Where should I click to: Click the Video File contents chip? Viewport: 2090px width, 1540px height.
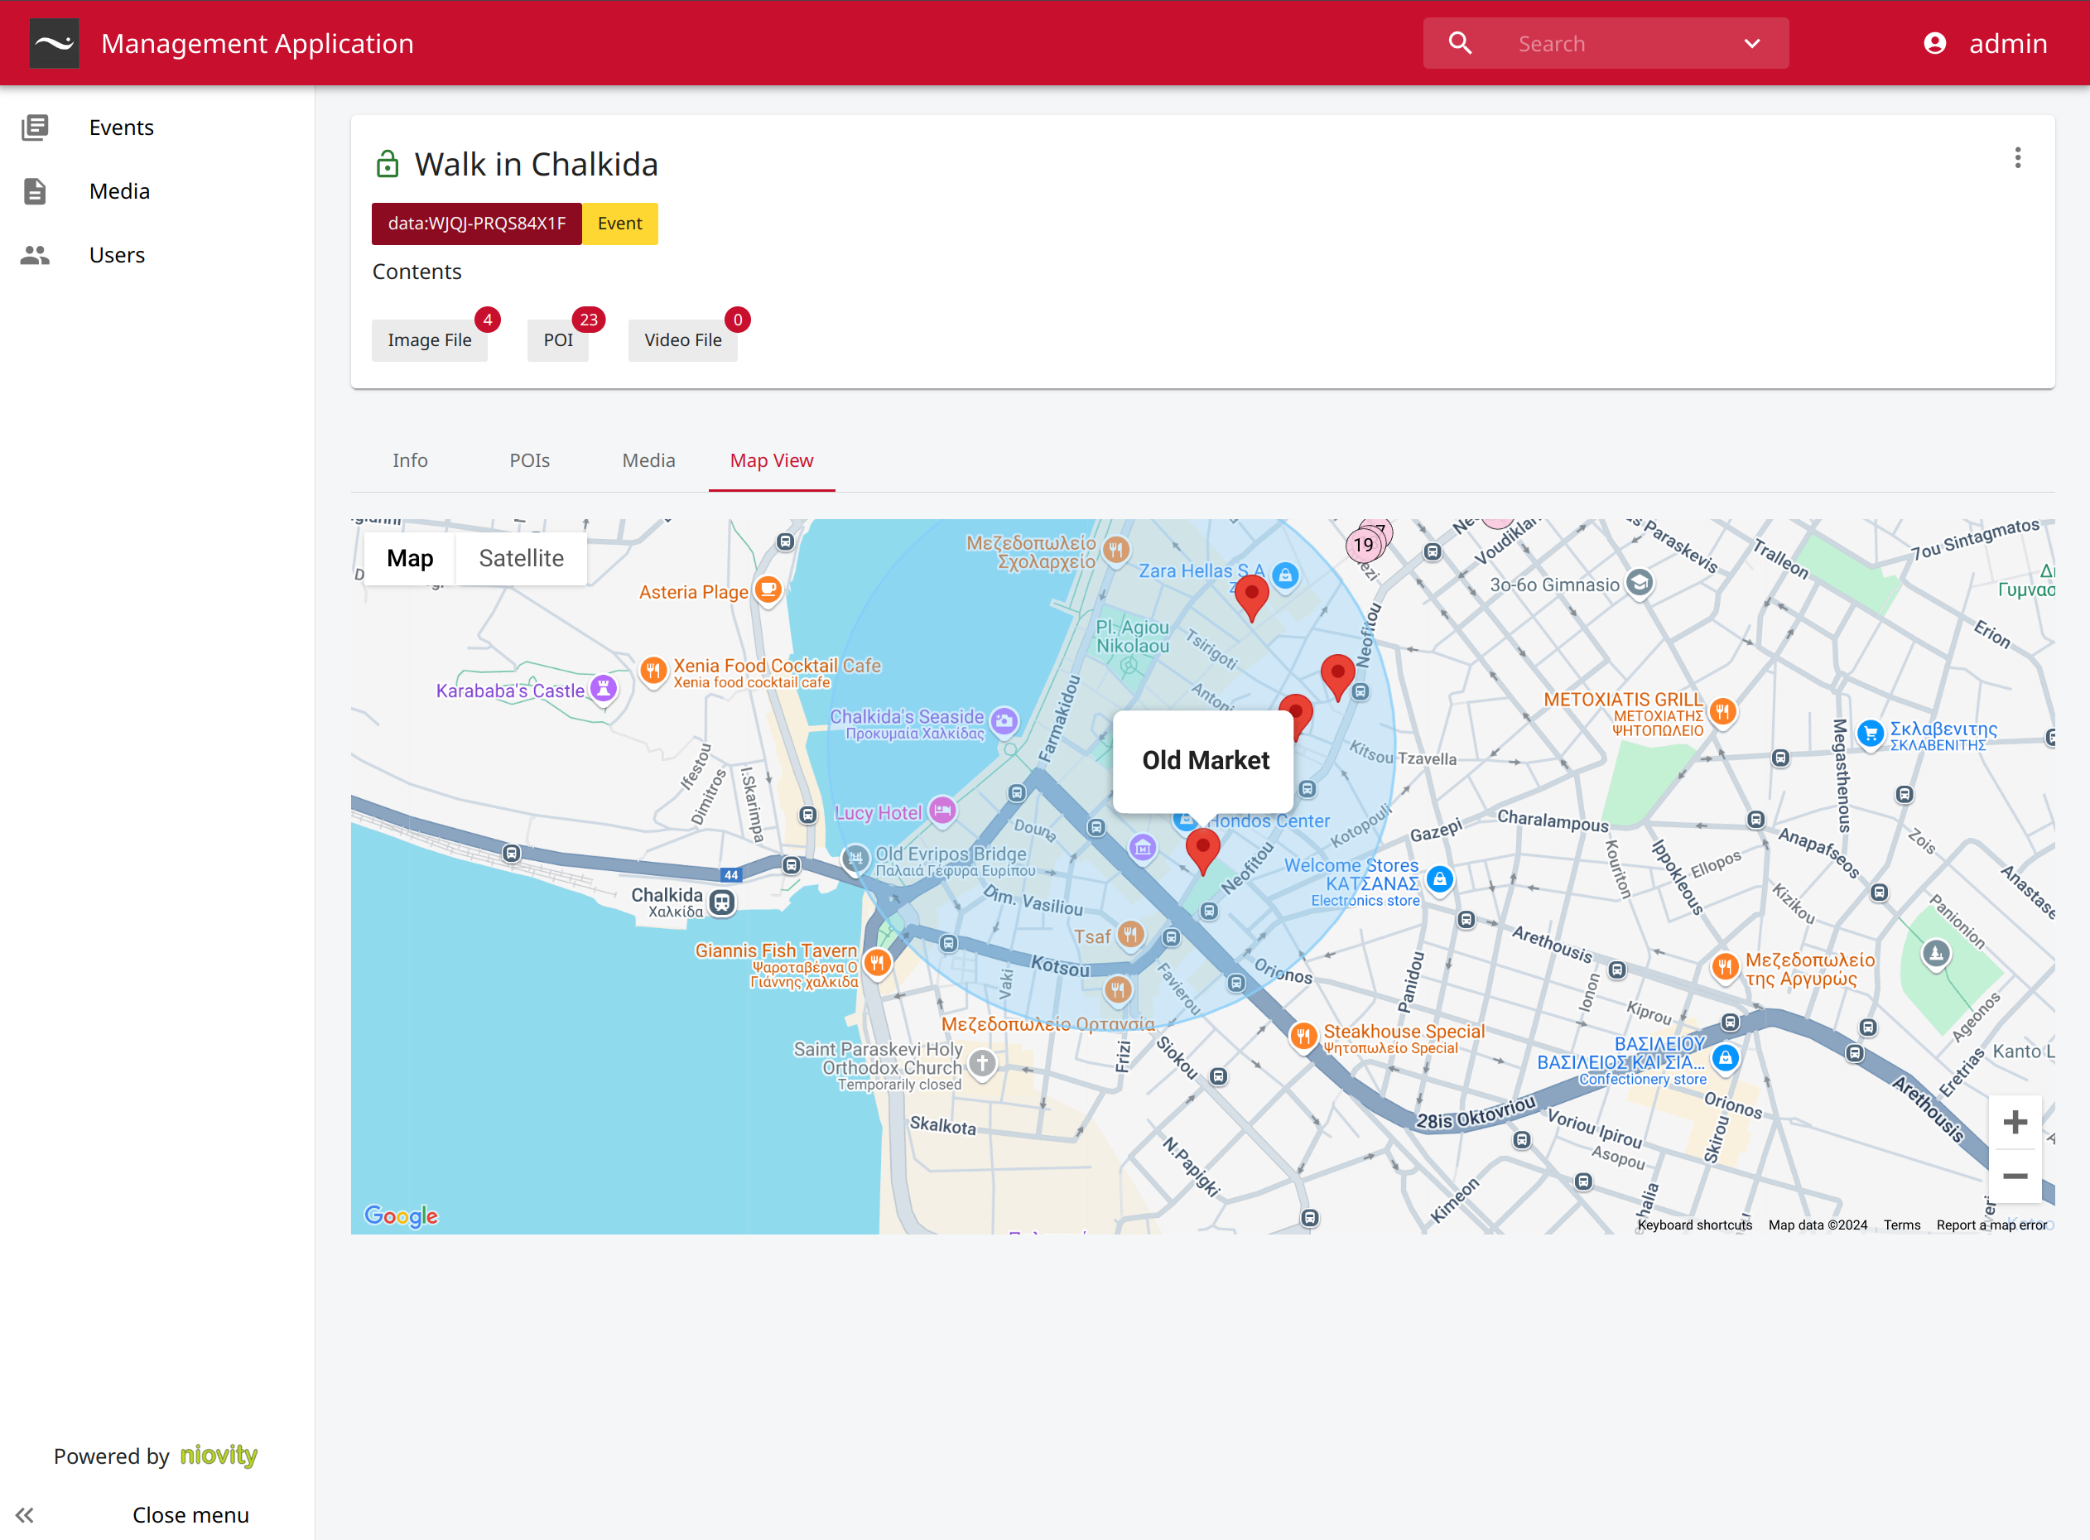click(x=682, y=340)
